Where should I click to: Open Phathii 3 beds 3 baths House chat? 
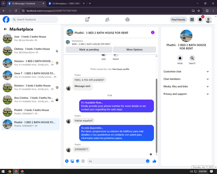30,112
